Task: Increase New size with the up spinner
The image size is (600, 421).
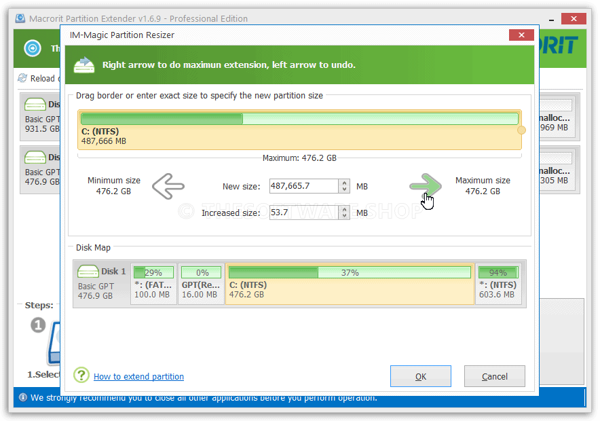Action: click(344, 183)
